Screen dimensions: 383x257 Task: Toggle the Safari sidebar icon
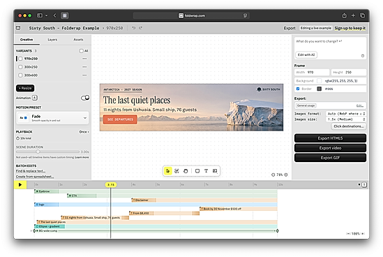click(x=40, y=15)
